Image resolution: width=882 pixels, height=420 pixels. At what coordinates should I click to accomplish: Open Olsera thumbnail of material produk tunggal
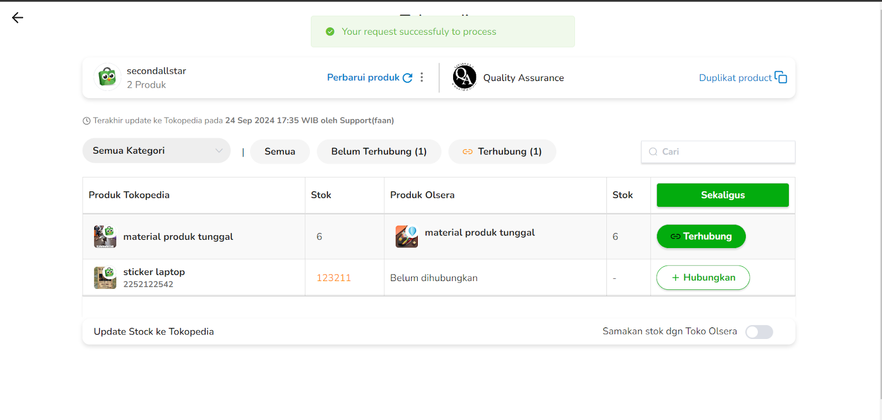pos(407,236)
